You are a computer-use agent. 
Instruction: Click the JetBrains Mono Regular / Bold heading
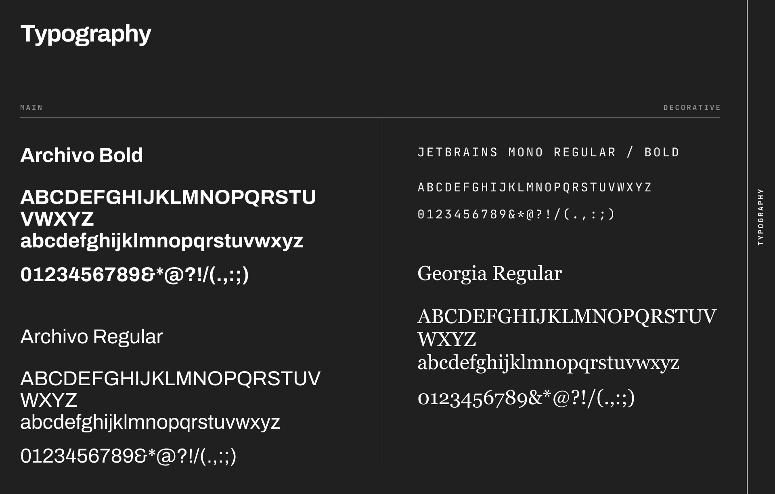[x=548, y=152]
